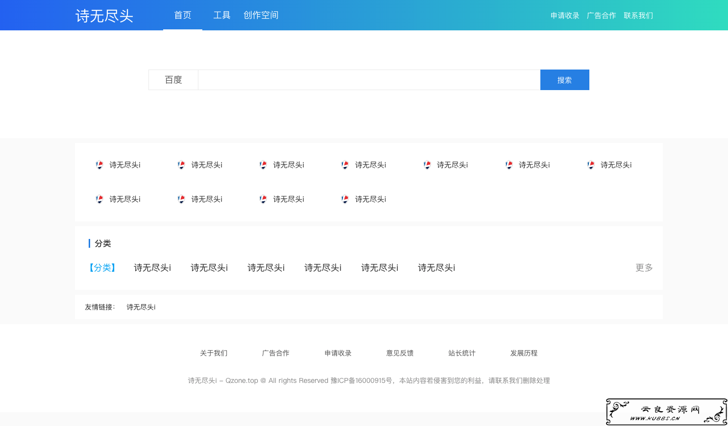Open 广告合作 in the top header
The width and height of the screenshot is (728, 426).
click(602, 16)
